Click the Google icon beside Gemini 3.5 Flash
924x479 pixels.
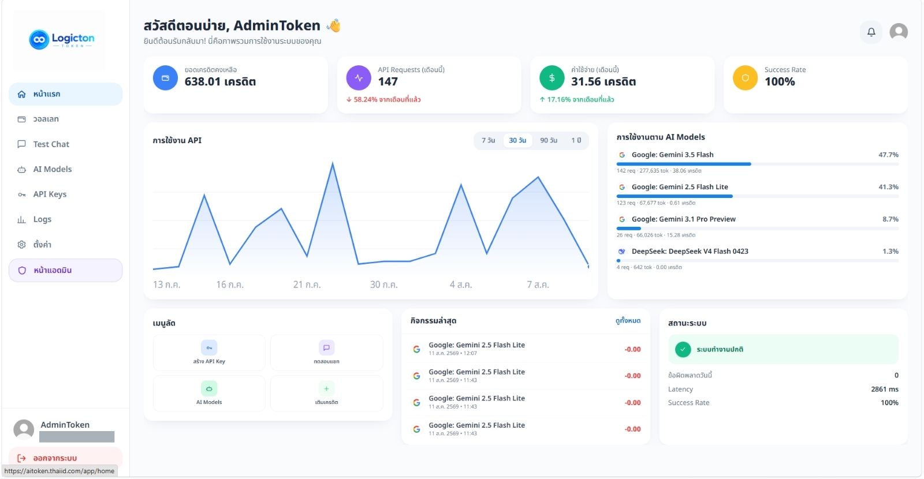[622, 155]
